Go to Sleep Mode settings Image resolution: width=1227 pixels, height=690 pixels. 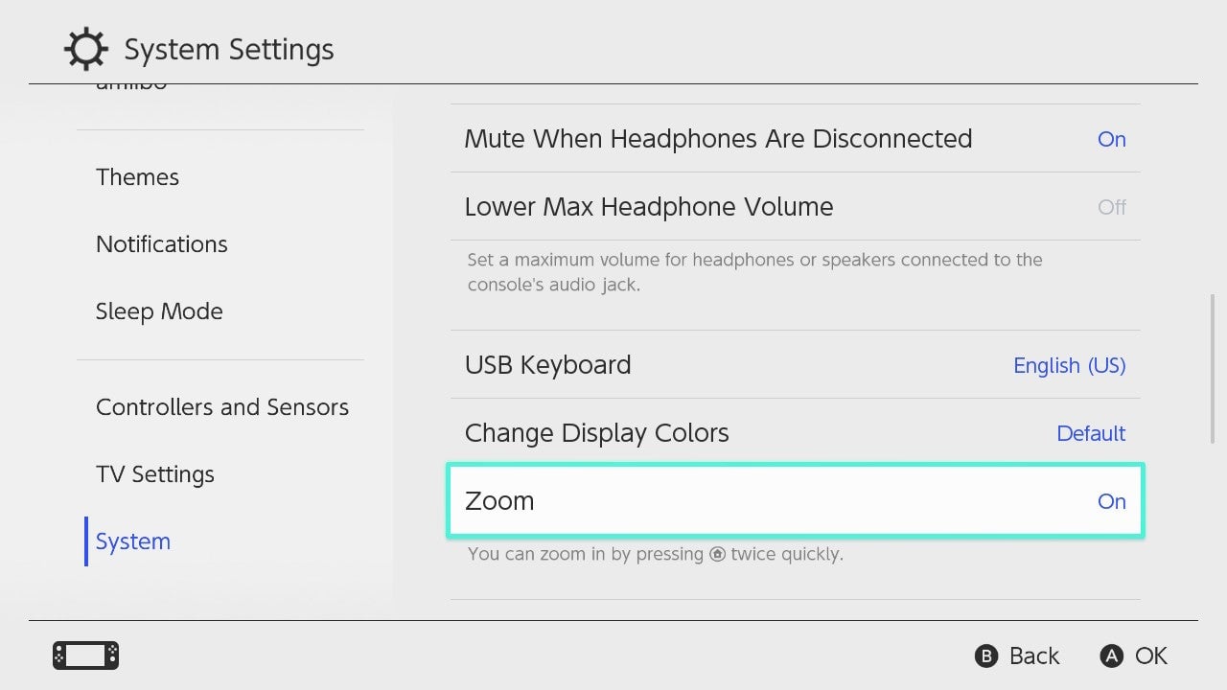coord(159,311)
